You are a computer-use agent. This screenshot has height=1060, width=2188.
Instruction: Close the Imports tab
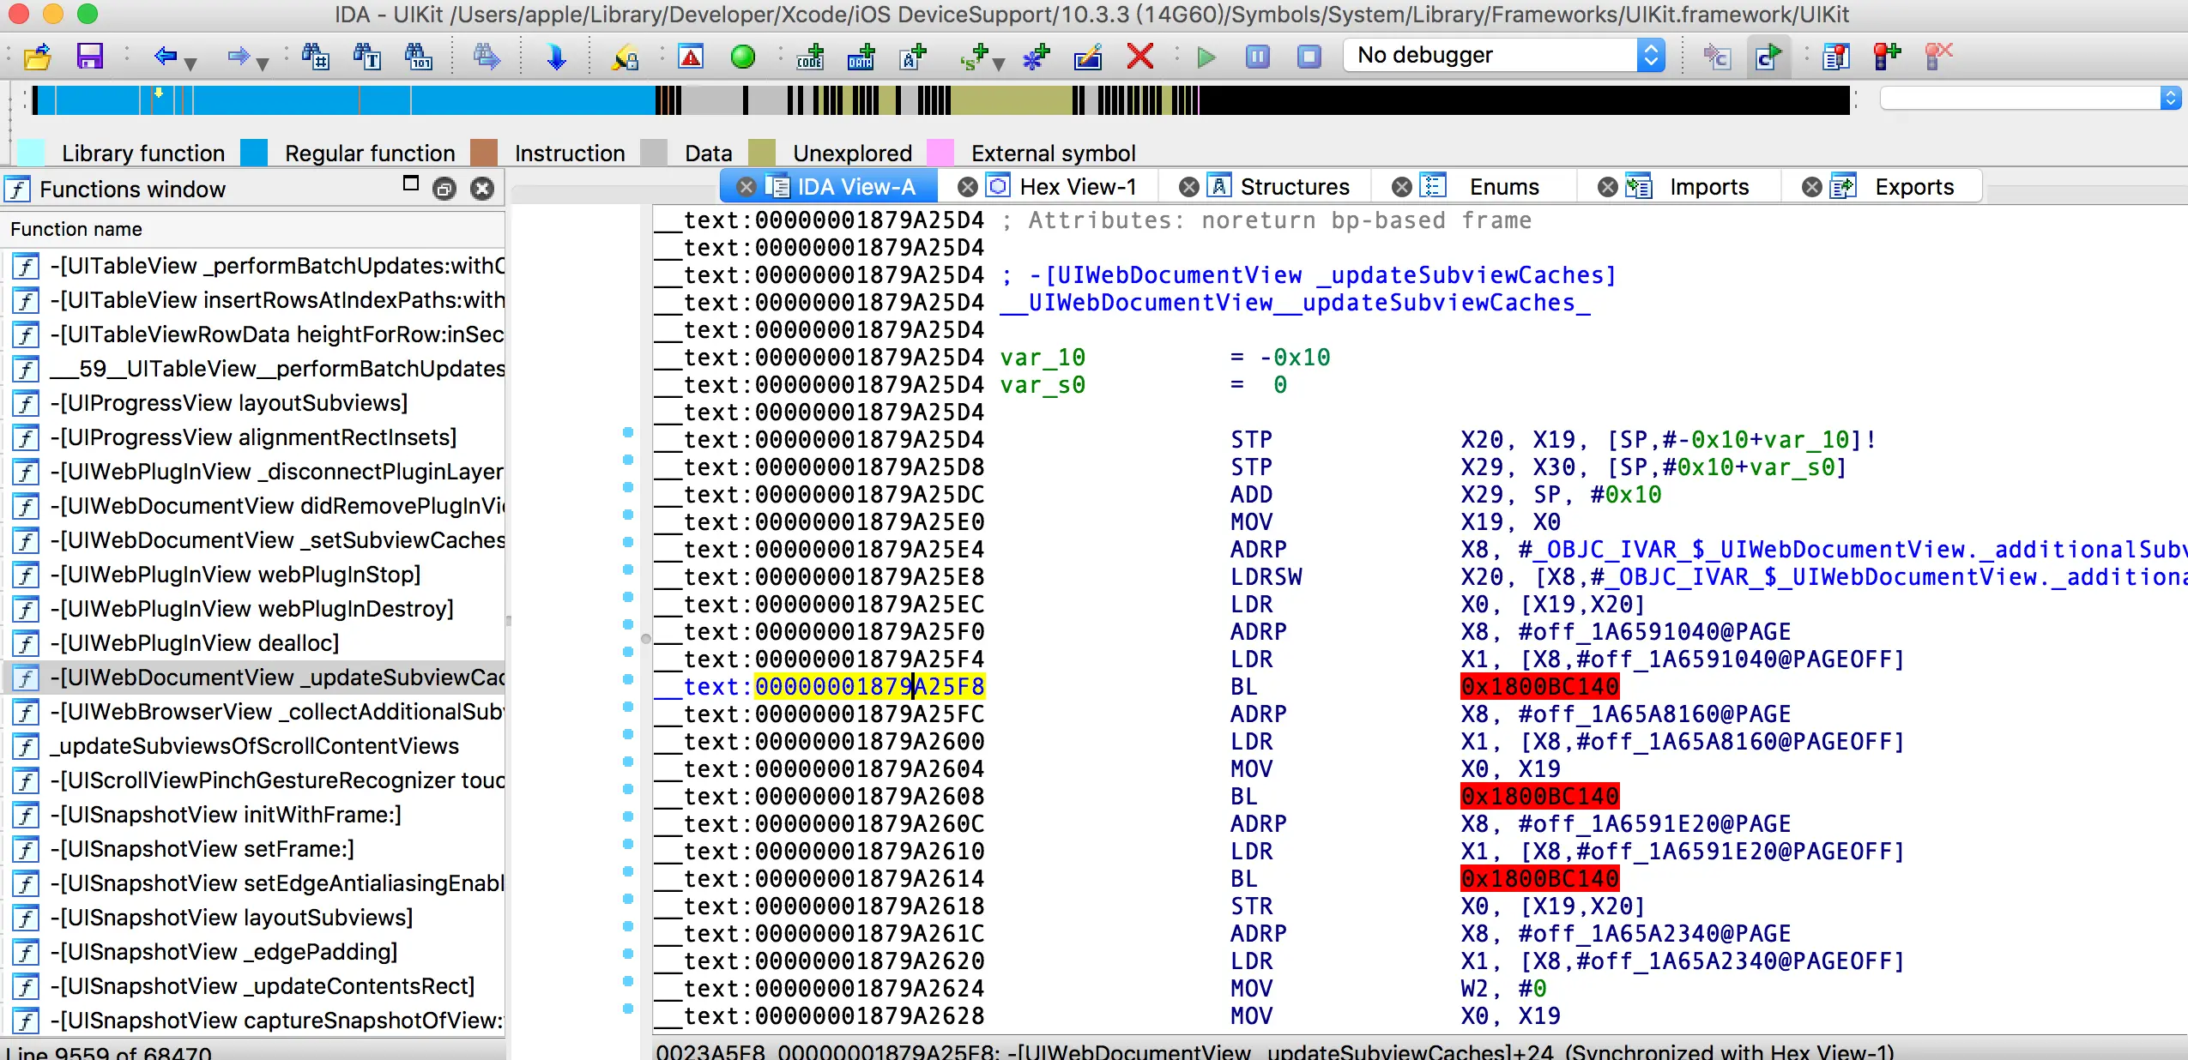pyautogui.click(x=1607, y=187)
